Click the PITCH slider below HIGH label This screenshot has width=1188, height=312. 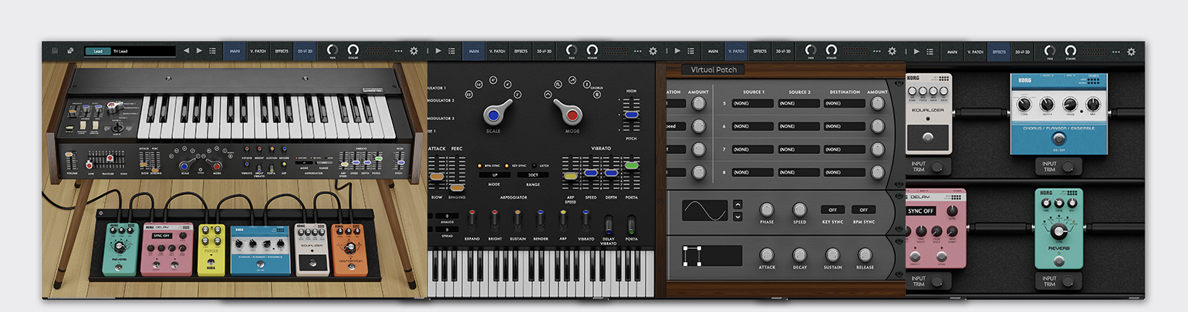(x=631, y=114)
